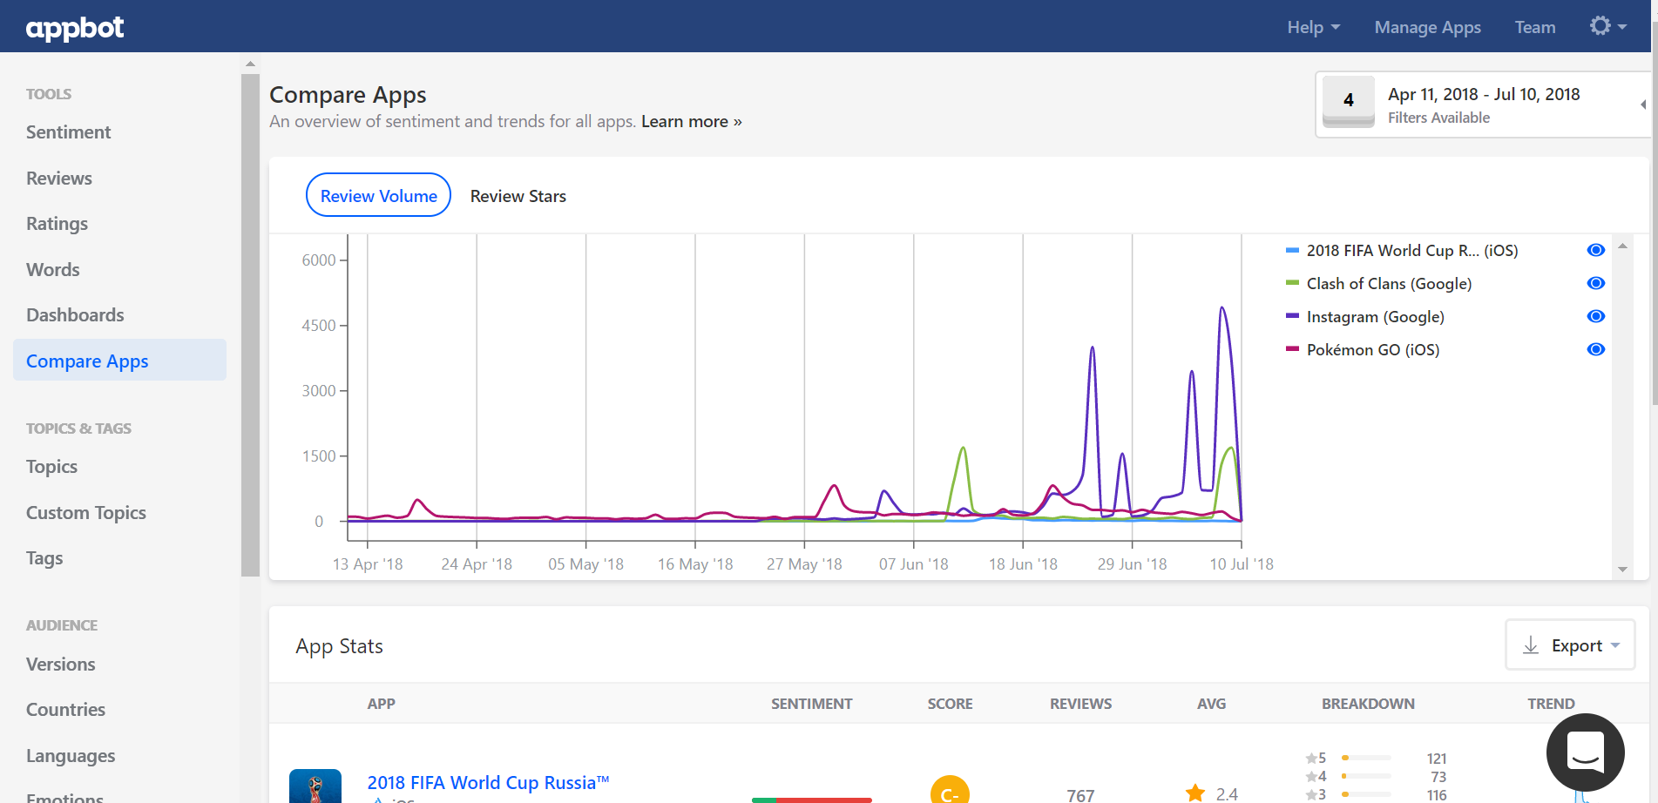
Task: Open the Team menu item
Action: tap(1535, 27)
